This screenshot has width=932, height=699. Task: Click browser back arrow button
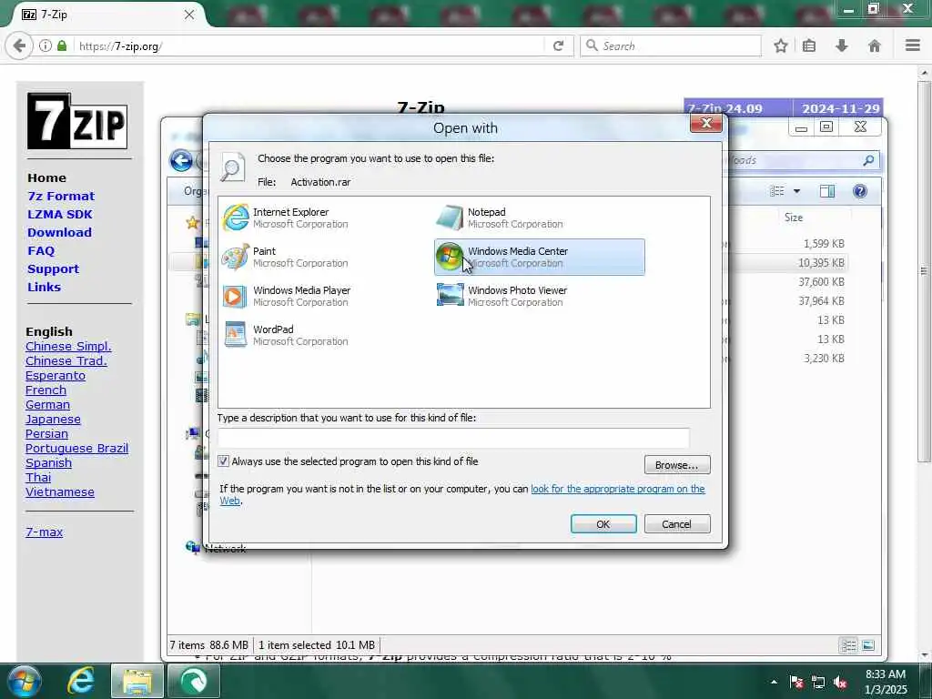click(19, 46)
